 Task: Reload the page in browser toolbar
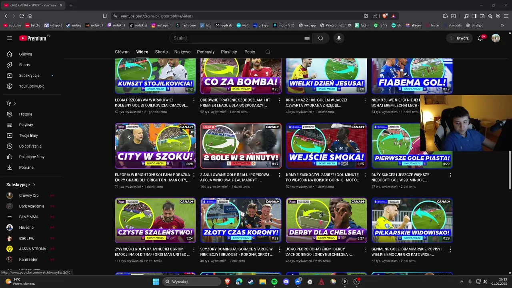tap(22, 16)
